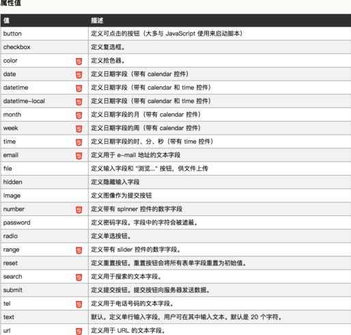Select the 'button' value cell
Screen dimensions: 351x335
coord(44,33)
